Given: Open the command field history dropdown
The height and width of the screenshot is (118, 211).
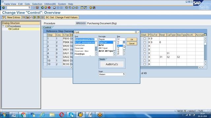Looking at the screenshot, I should click(29, 8).
